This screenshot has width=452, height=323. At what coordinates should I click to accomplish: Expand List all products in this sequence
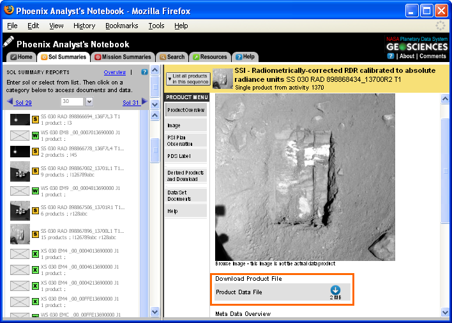point(188,79)
